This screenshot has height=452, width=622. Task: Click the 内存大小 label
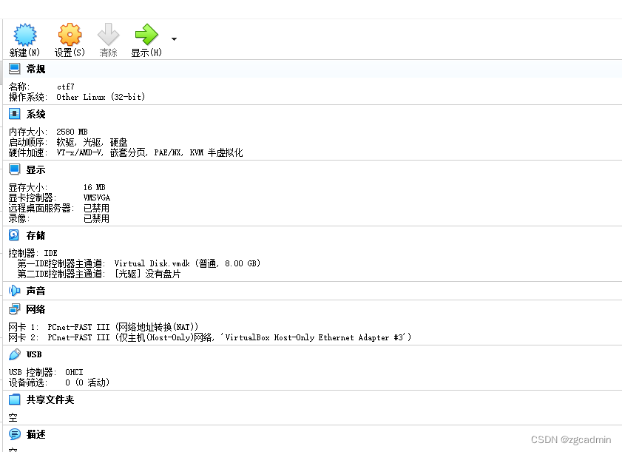click(28, 132)
